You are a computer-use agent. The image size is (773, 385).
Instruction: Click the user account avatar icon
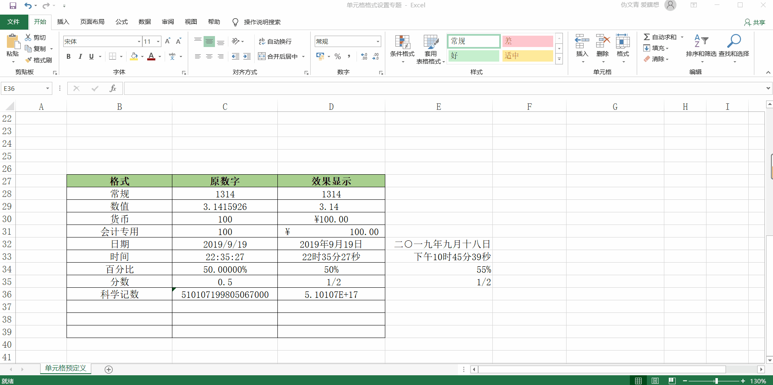coord(670,5)
